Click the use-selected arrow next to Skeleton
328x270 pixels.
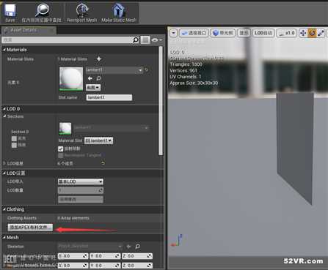(x=128, y=247)
